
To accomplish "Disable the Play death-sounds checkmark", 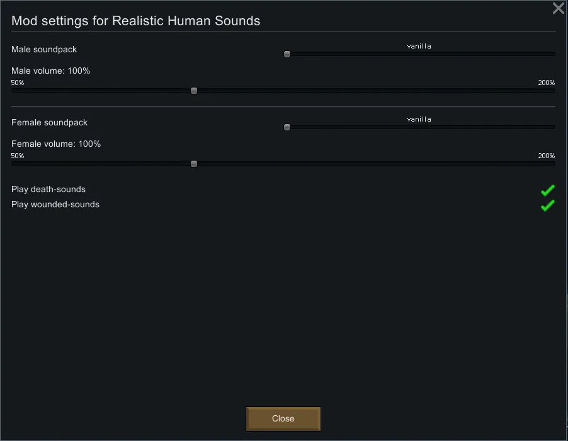I will point(547,190).
